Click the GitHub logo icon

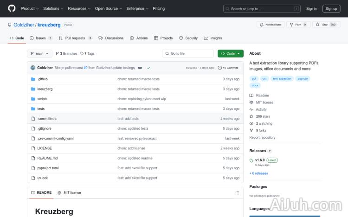[12, 8]
